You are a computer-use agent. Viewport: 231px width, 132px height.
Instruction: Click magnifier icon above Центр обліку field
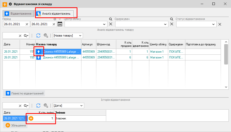[x=110, y=19]
